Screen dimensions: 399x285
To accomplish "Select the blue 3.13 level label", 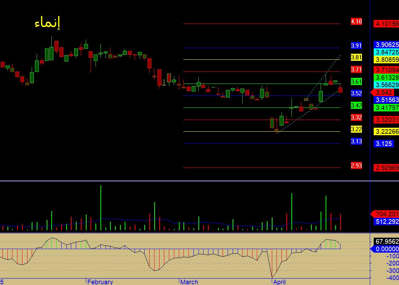I will [x=356, y=141].
